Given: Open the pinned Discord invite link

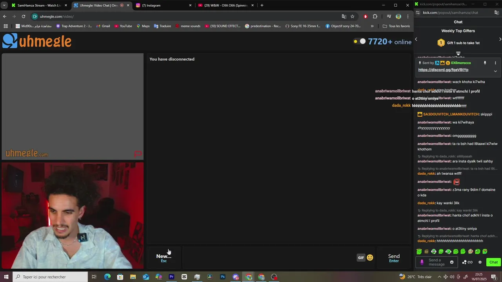Looking at the screenshot, I should pyautogui.click(x=443, y=70).
